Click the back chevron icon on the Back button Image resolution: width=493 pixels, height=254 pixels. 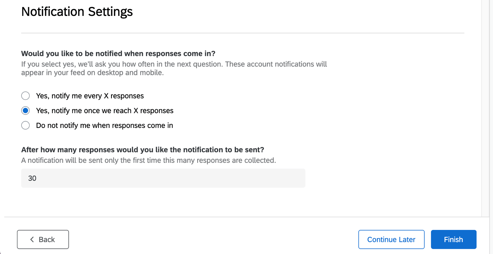(32, 239)
